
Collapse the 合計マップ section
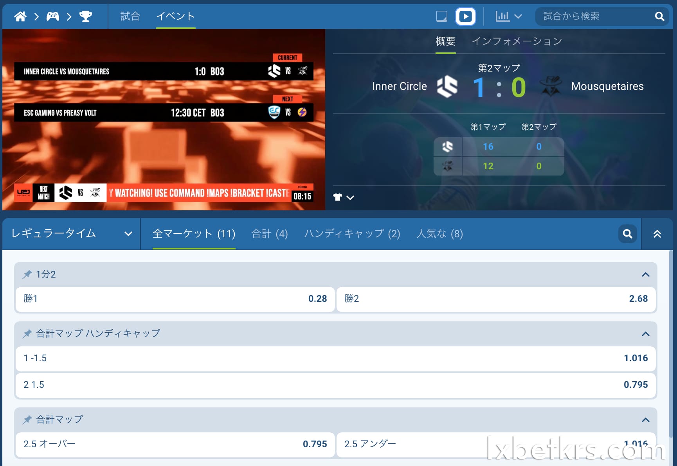point(646,420)
